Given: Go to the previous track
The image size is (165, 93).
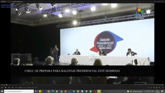Looking at the screenshot, I should (9, 88).
